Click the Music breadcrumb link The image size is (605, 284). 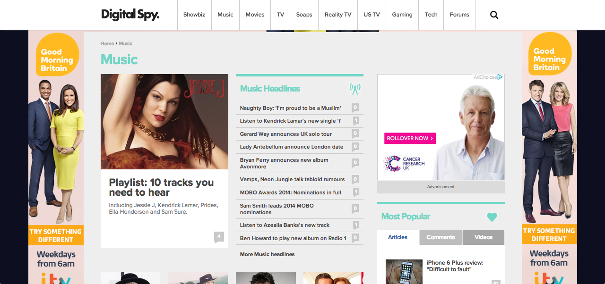point(126,43)
